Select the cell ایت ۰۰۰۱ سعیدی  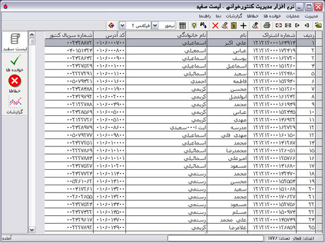pyautogui.click(x=166, y=128)
